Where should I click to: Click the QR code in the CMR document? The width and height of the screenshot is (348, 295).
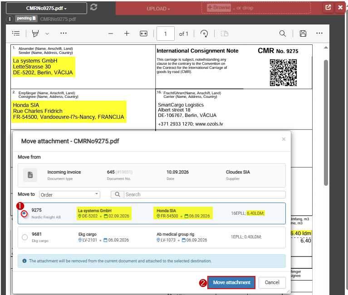pos(283,73)
